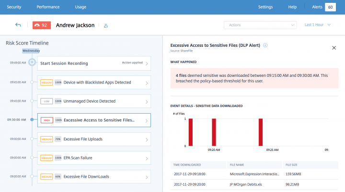Click the HIGH risk badge on timeline
The width and height of the screenshot is (345, 192).
46,120
